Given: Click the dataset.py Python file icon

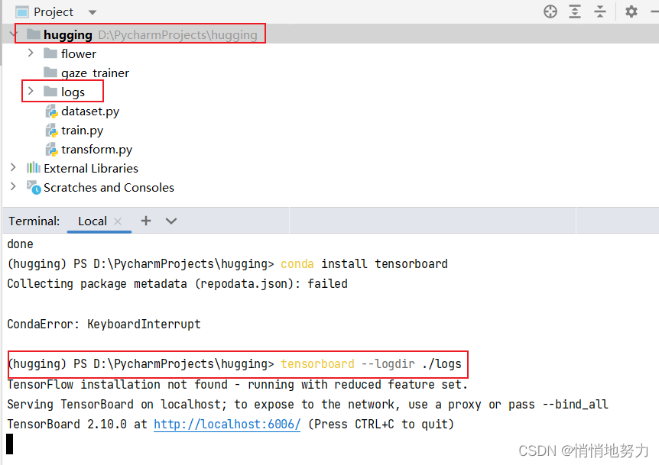Looking at the screenshot, I should (51, 111).
